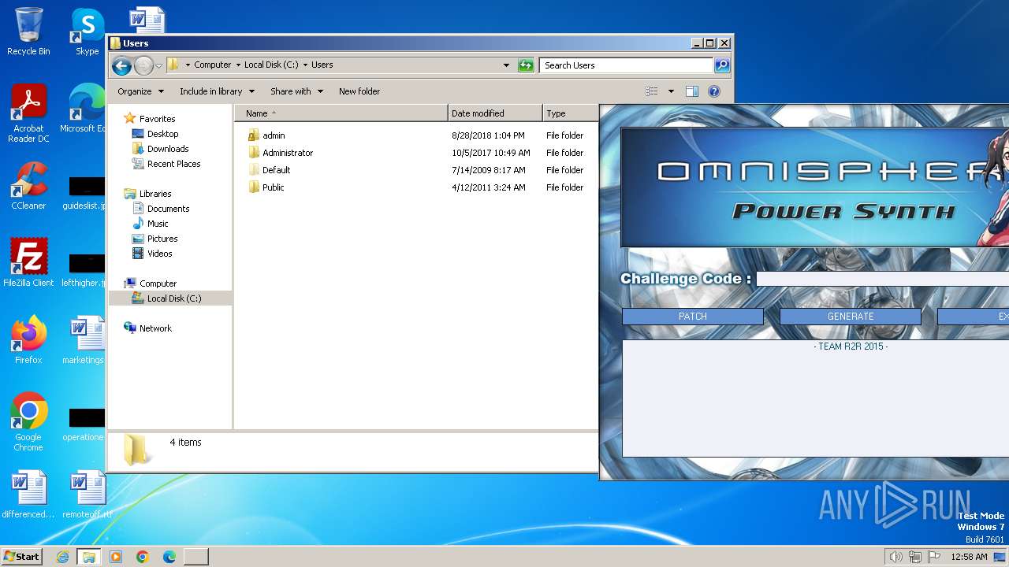
Task: Click New folder in the Explorer toolbar
Action: [x=359, y=91]
